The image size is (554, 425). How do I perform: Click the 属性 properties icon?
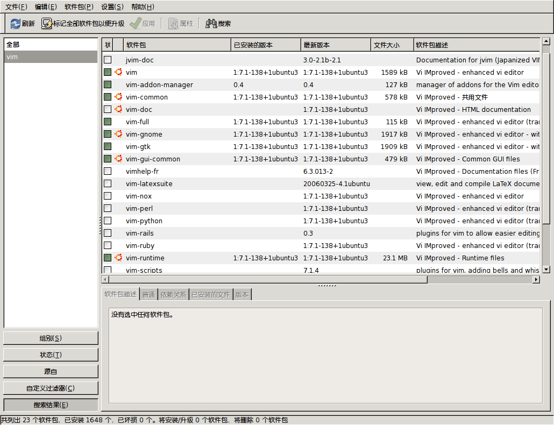click(173, 24)
